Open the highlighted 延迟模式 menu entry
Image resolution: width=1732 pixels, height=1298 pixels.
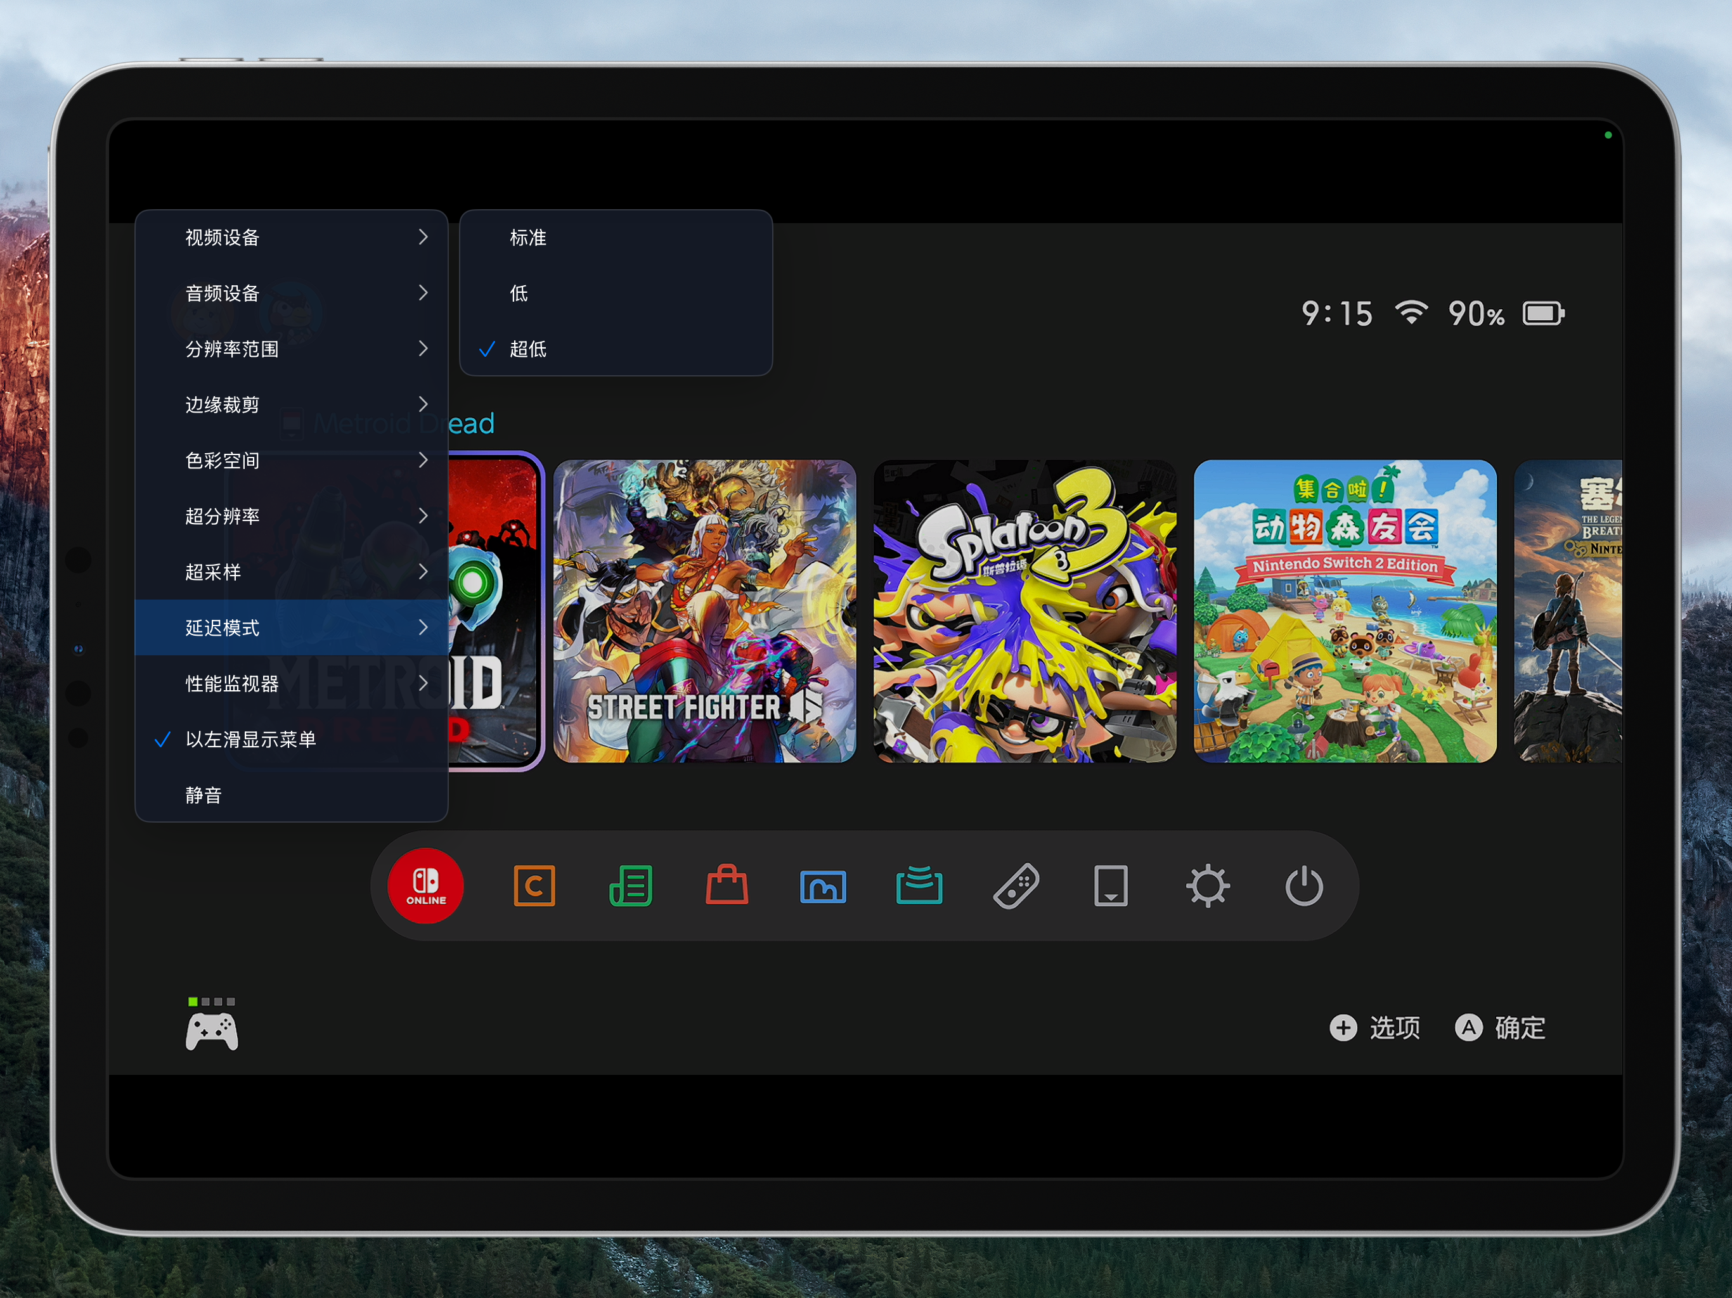(291, 627)
